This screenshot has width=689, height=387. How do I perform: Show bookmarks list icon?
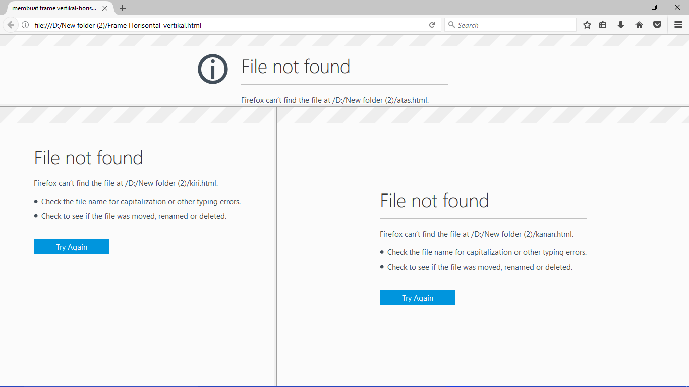coord(603,25)
